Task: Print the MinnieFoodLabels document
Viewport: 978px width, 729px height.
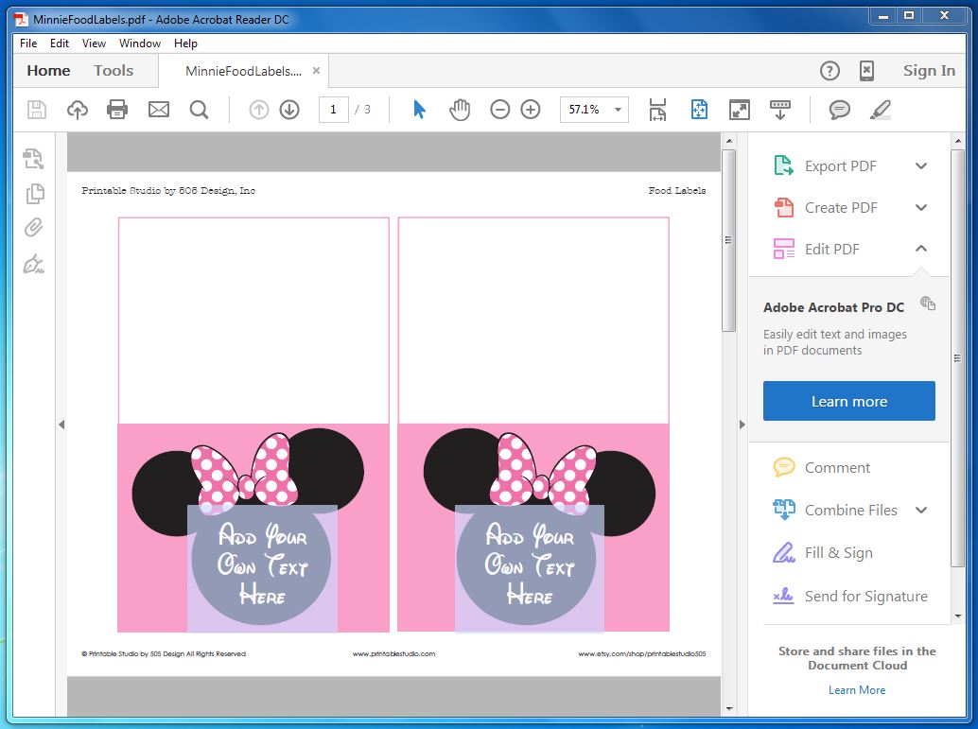Action: point(116,109)
